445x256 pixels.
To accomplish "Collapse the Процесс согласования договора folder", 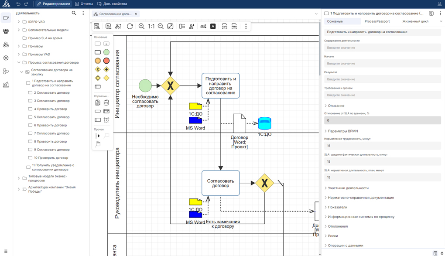I will [x=19, y=63].
